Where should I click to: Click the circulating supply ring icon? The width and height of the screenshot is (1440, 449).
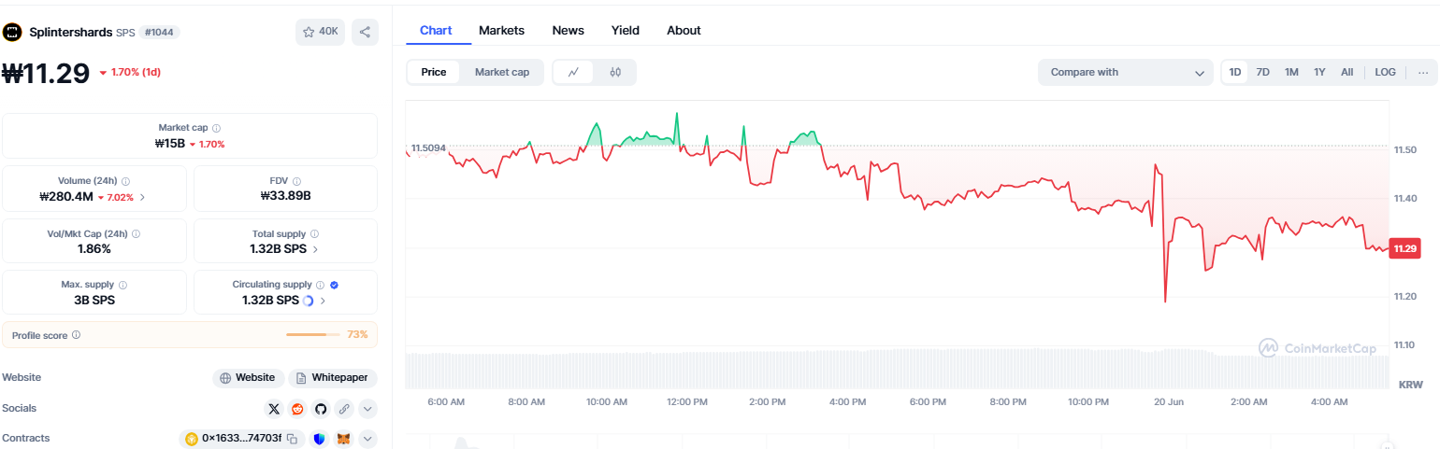pos(308,301)
